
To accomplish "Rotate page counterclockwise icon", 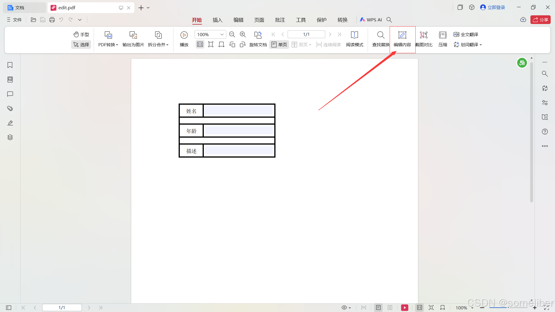I will (x=232, y=45).
